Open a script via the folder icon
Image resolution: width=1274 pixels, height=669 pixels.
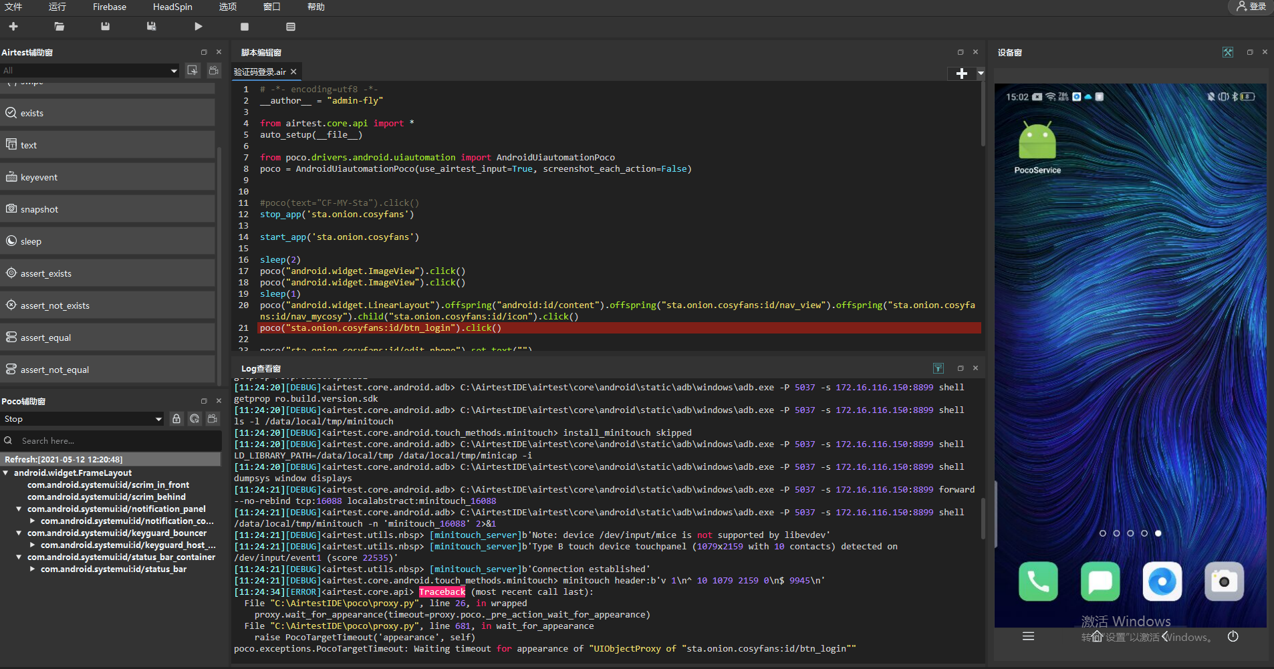(59, 27)
